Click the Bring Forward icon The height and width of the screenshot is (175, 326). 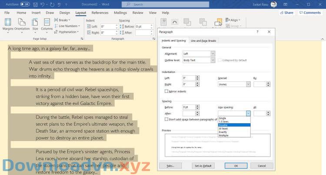click(187, 22)
